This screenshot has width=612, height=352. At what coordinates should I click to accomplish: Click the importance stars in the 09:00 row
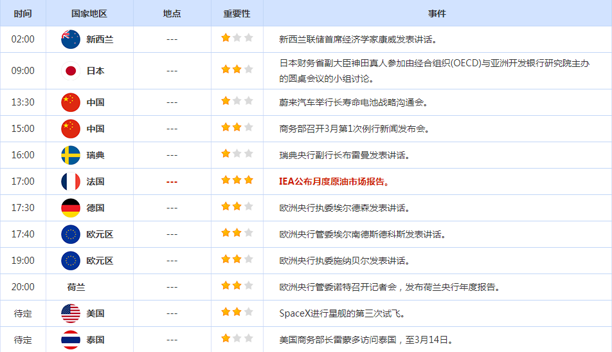(237, 69)
